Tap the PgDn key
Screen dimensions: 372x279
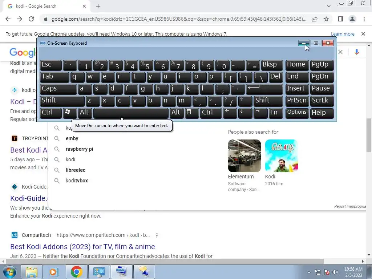pyautogui.click(x=322, y=77)
